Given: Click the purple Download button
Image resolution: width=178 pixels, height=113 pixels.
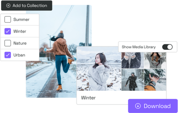Looking at the screenshot, I should [153, 106].
